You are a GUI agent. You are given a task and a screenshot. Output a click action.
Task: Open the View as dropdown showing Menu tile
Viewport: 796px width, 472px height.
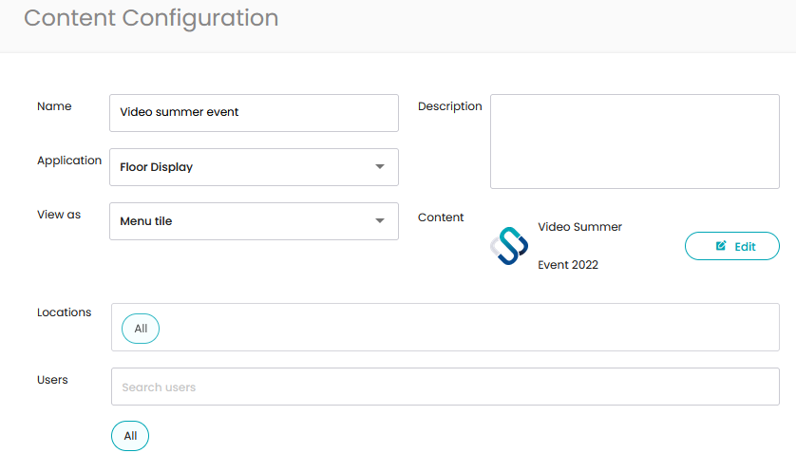click(x=254, y=221)
